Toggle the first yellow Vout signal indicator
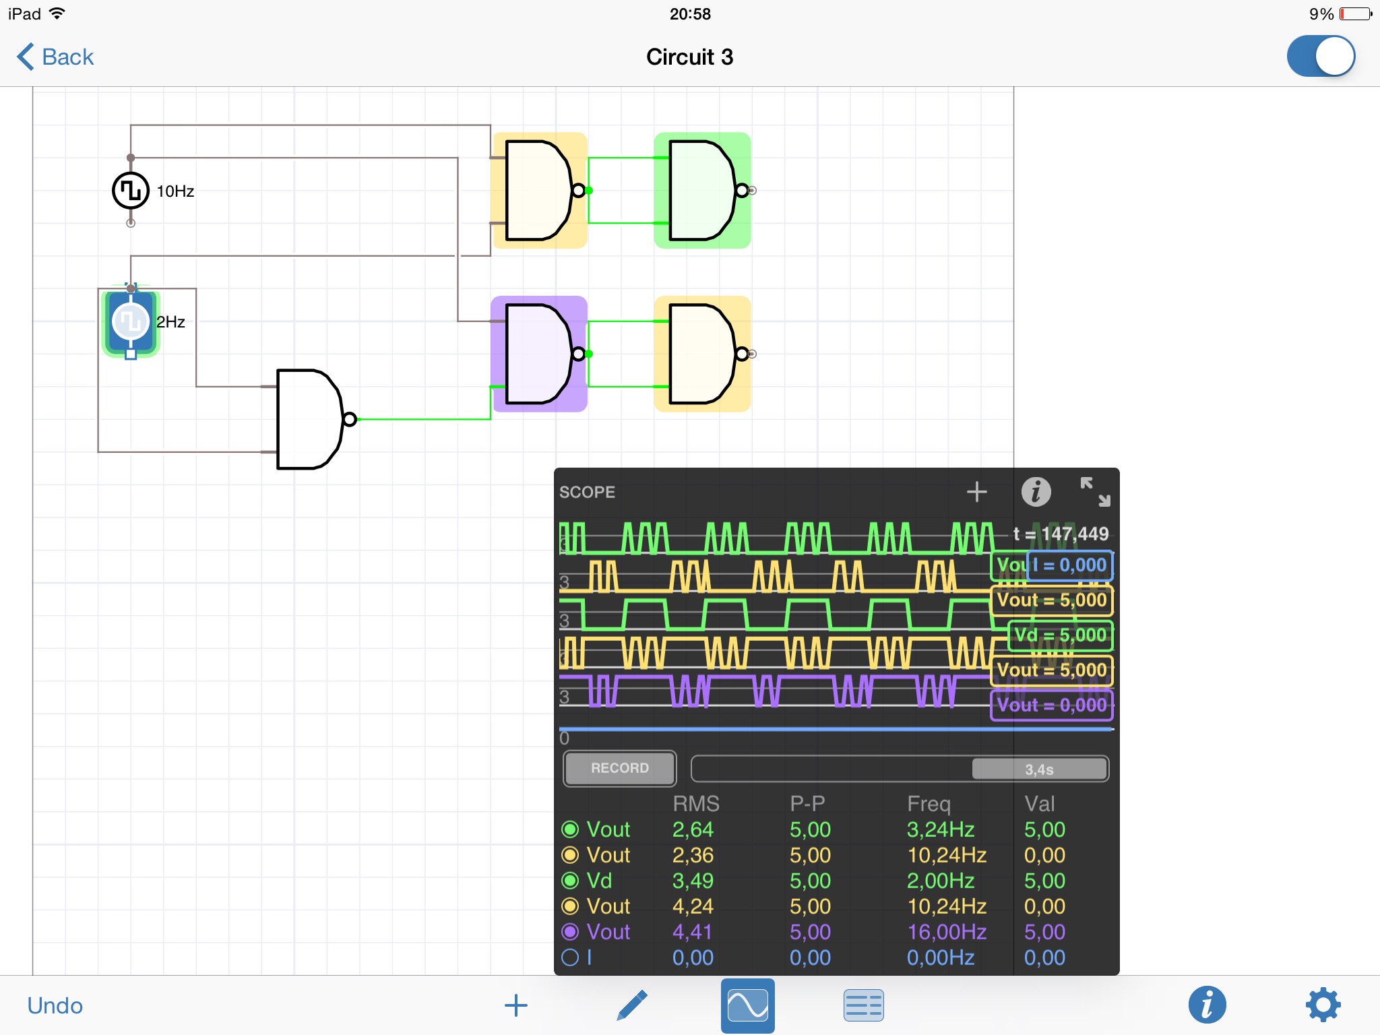The image size is (1380, 1035). 570,855
